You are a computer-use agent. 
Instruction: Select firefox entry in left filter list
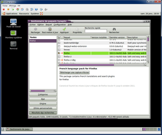click(x=43, y=41)
